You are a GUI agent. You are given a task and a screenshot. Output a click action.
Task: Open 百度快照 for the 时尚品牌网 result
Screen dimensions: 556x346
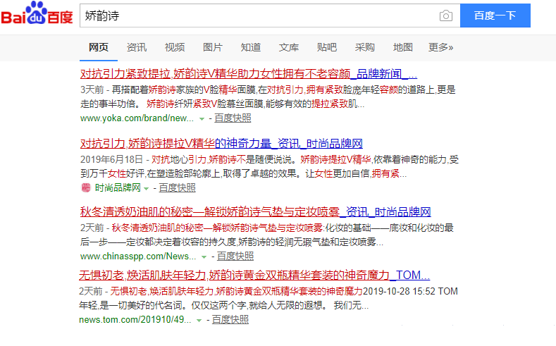point(177,187)
